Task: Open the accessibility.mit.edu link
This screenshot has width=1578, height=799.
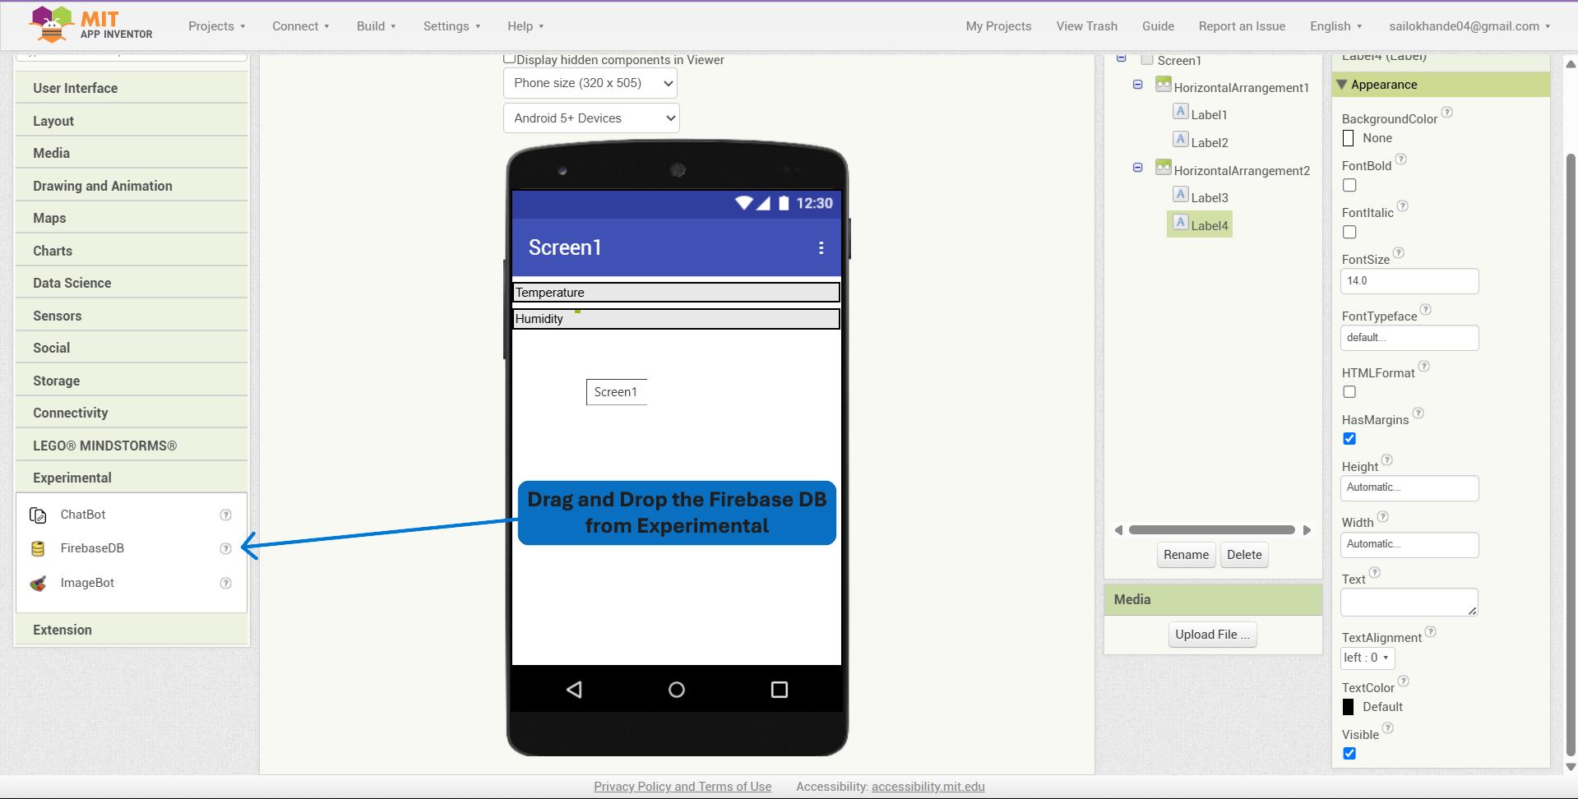Action: coord(928,787)
